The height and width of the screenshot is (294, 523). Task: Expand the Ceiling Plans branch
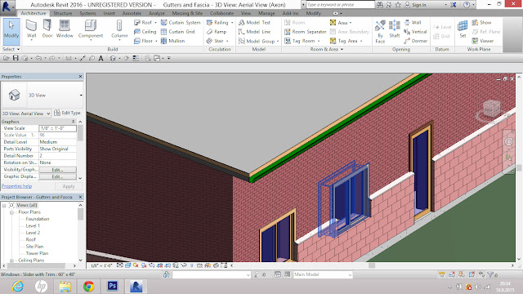point(11,261)
